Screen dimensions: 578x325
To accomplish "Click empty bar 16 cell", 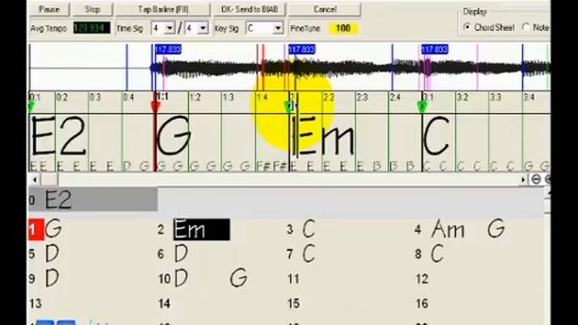I will (x=480, y=303).
